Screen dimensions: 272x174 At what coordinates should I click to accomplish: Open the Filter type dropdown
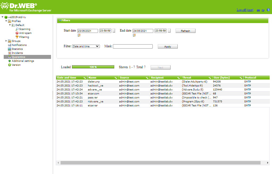[x=86, y=46]
